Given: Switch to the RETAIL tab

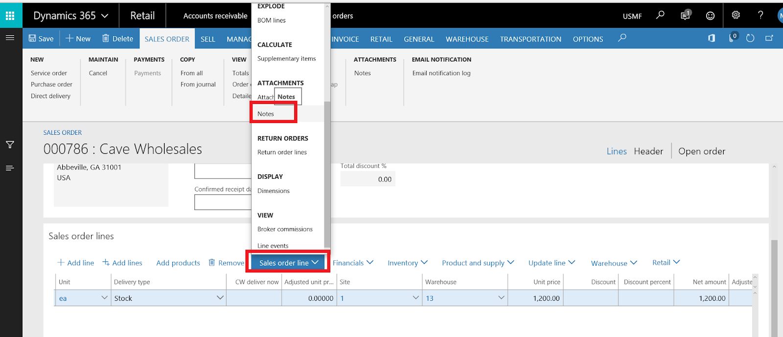Looking at the screenshot, I should (x=381, y=39).
